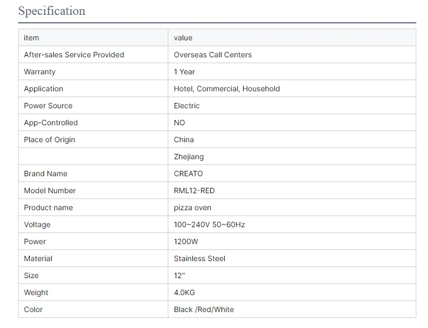The height and width of the screenshot is (328, 428).
Task: Click the Overseas Call Centers value
Action: pyautogui.click(x=212, y=55)
